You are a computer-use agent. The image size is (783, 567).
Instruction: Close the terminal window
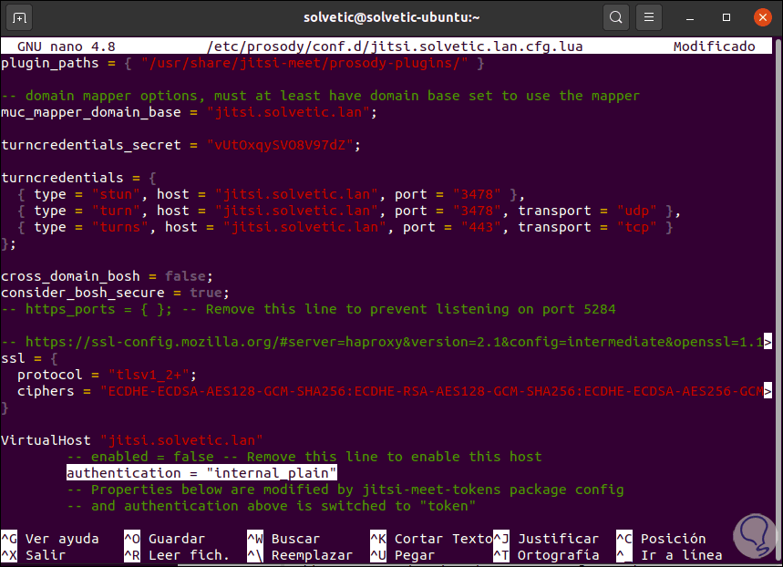(763, 17)
